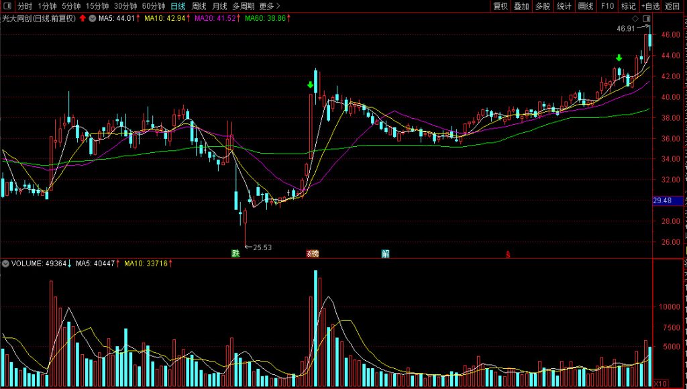Add stock via '+自选' button
The height and width of the screenshot is (389, 687).
point(651,6)
